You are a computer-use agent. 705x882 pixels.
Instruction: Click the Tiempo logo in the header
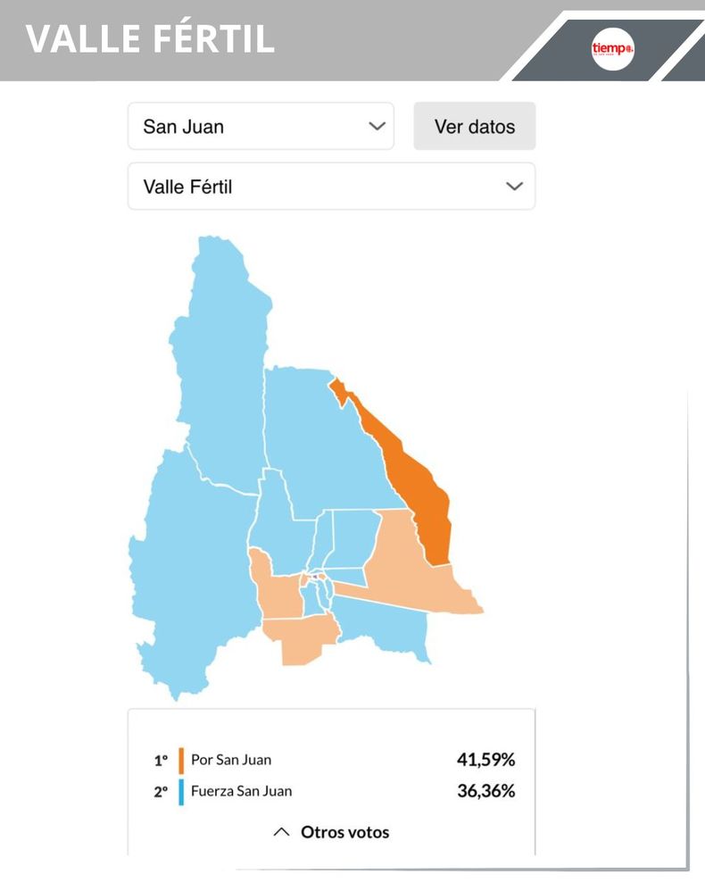coord(612,48)
